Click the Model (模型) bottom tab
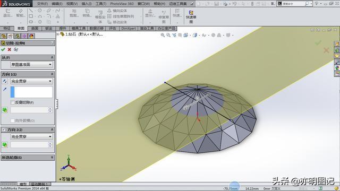The height and width of the screenshot is (191, 340). click(x=23, y=184)
